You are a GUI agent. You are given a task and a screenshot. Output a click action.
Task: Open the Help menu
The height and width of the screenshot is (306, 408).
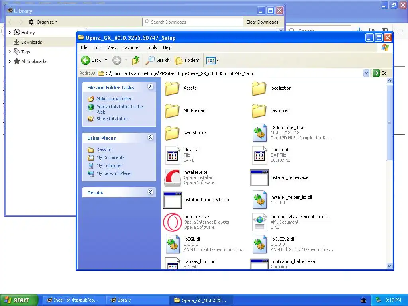click(x=167, y=47)
